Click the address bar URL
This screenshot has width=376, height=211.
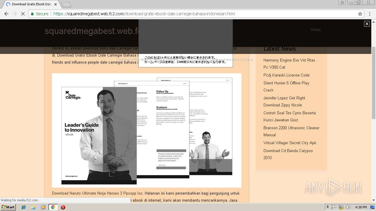point(144,14)
